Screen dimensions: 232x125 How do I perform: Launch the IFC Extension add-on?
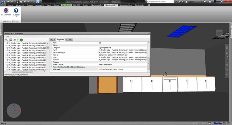pyautogui.click(x=6, y=12)
